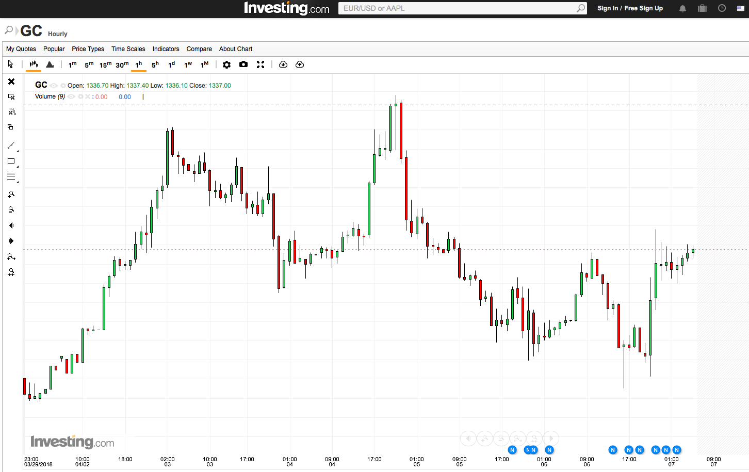This screenshot has width=749, height=472.
Task: Open the portfolio briefcase icon
Action: click(702, 8)
